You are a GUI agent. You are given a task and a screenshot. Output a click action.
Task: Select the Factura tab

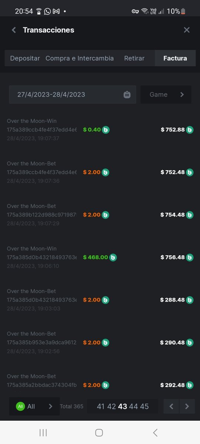(175, 58)
